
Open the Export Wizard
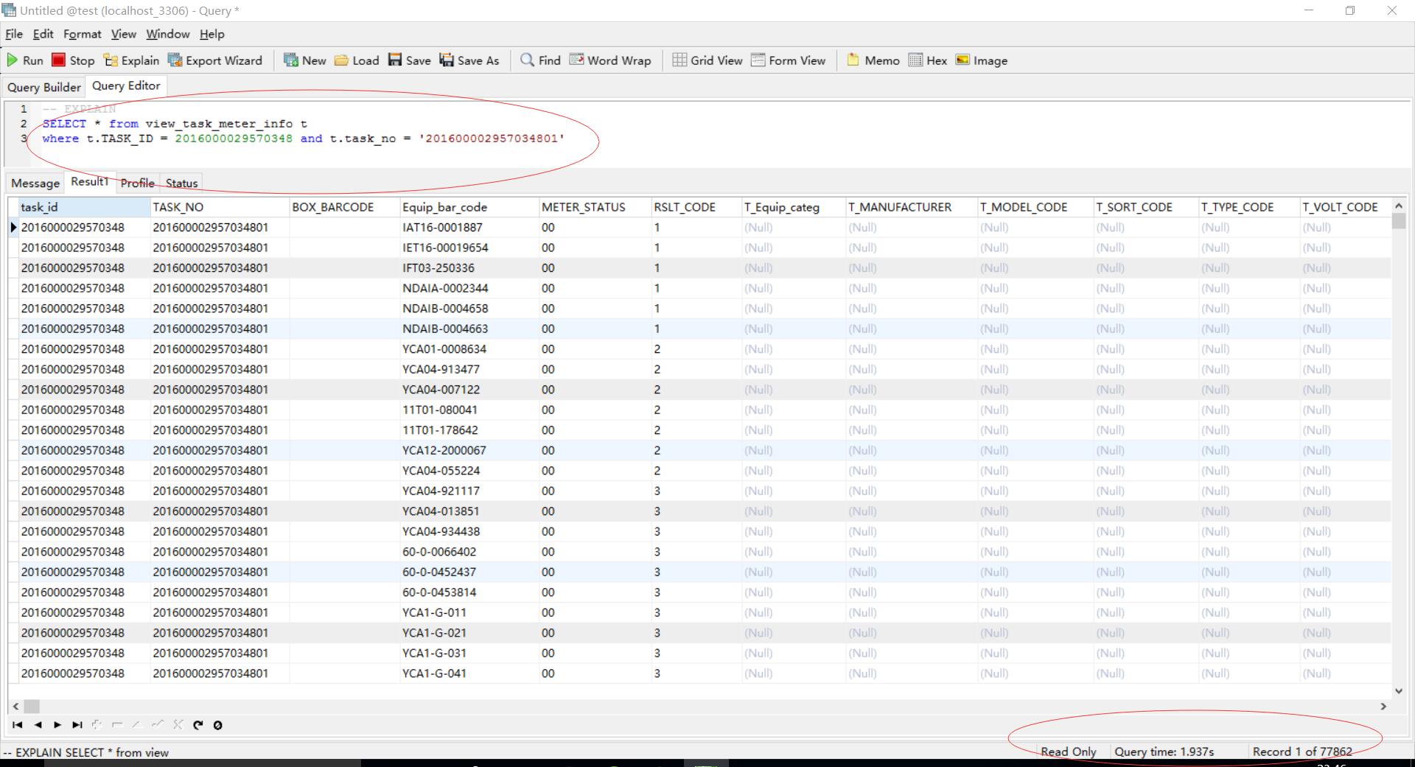(x=214, y=60)
